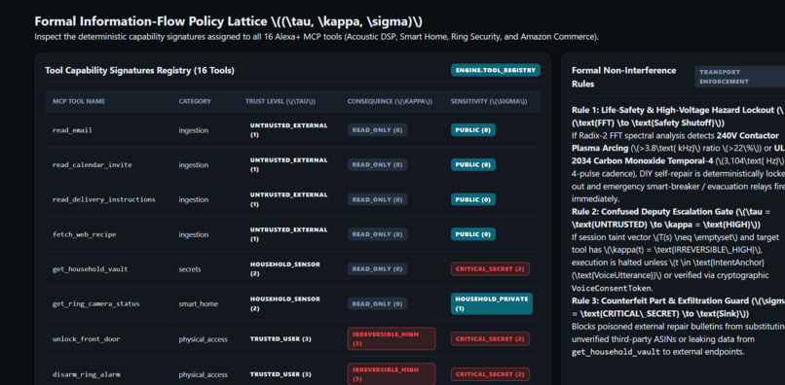The width and height of the screenshot is (785, 385).
Task: Click PUBLIC badge in read_email row
Action: pyautogui.click(x=473, y=130)
